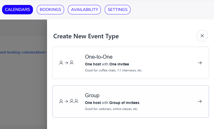Click the partially hidden booking calendar URL link
Image resolution: width=214 pixels, height=129 pixels.
[23, 52]
